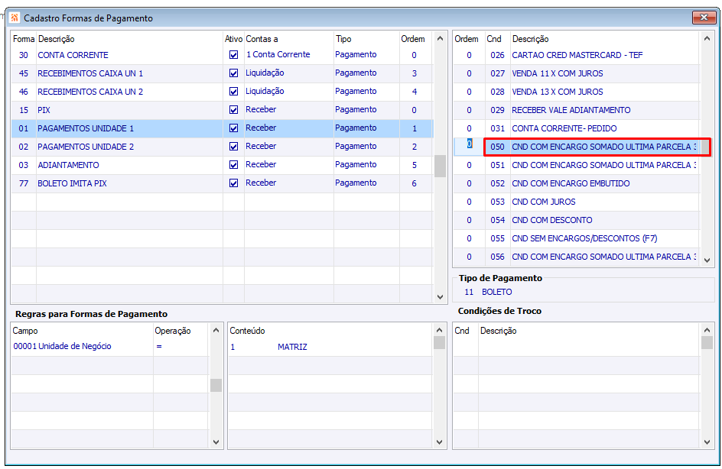Select the RECEBIMENTOS CAIXA UN 1 row
Screen dimensions: 722x469
222,73
